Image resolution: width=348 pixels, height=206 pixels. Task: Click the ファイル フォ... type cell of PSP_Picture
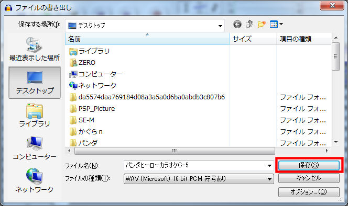click(x=303, y=109)
